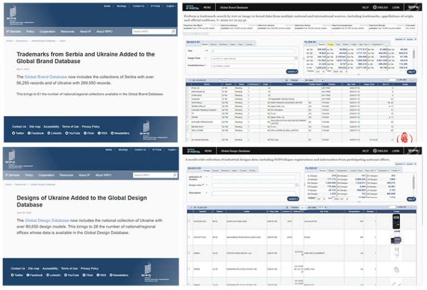427x290 pixels.
Task: Click the Indication of Product field in the Design Database
Action: coord(254,177)
